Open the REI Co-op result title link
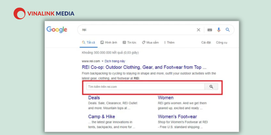271x135 pixels. click(x=144, y=67)
